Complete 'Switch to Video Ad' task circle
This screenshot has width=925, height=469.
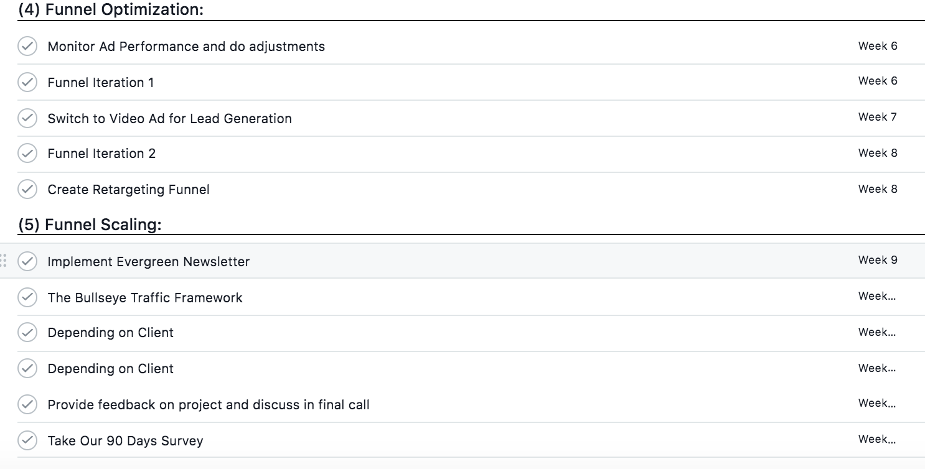[27, 118]
